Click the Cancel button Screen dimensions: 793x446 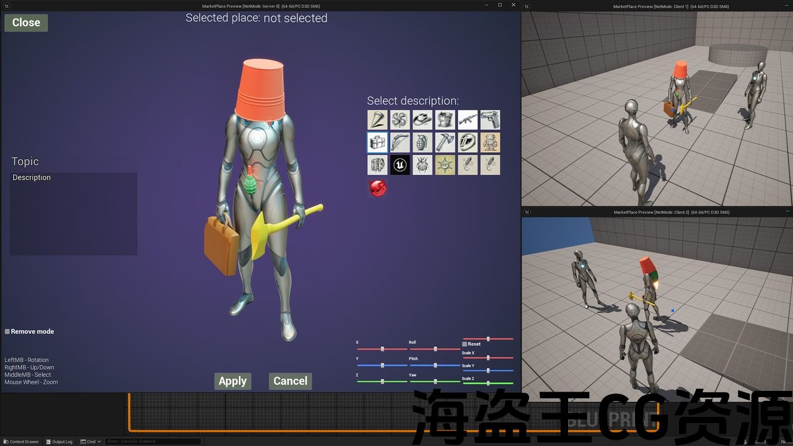click(290, 381)
